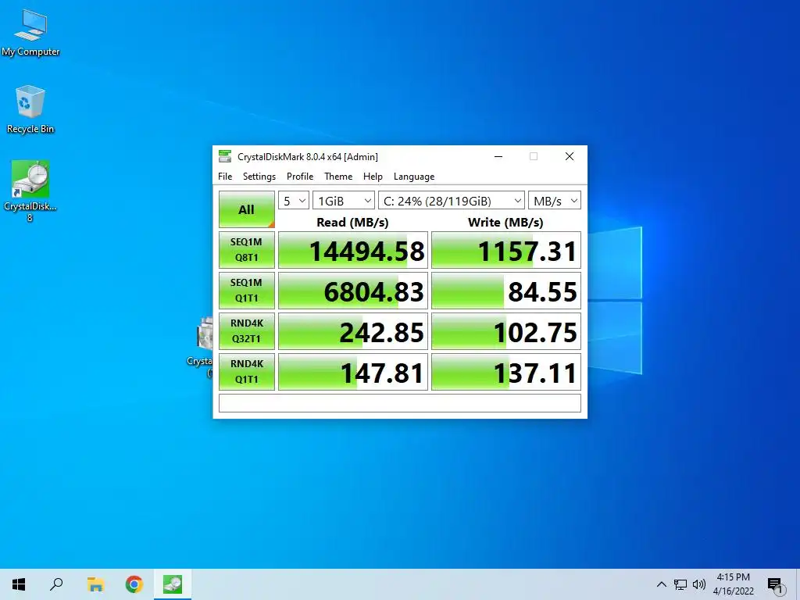The width and height of the screenshot is (800, 600).
Task: Click the 1157.31 sequential write result
Action: click(506, 250)
